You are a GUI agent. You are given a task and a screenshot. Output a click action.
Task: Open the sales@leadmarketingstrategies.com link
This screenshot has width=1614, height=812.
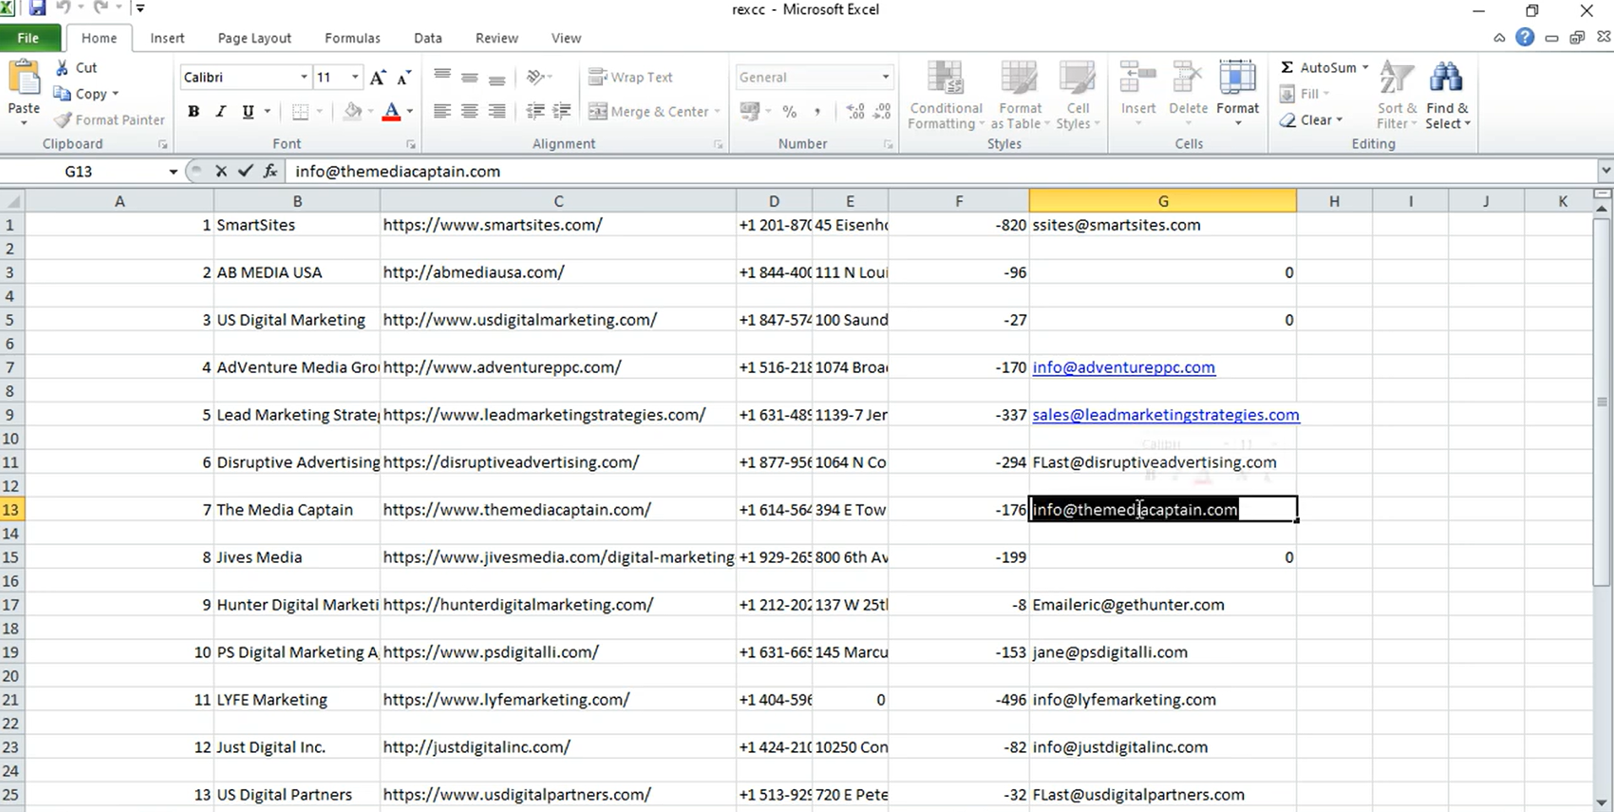[1166, 414]
